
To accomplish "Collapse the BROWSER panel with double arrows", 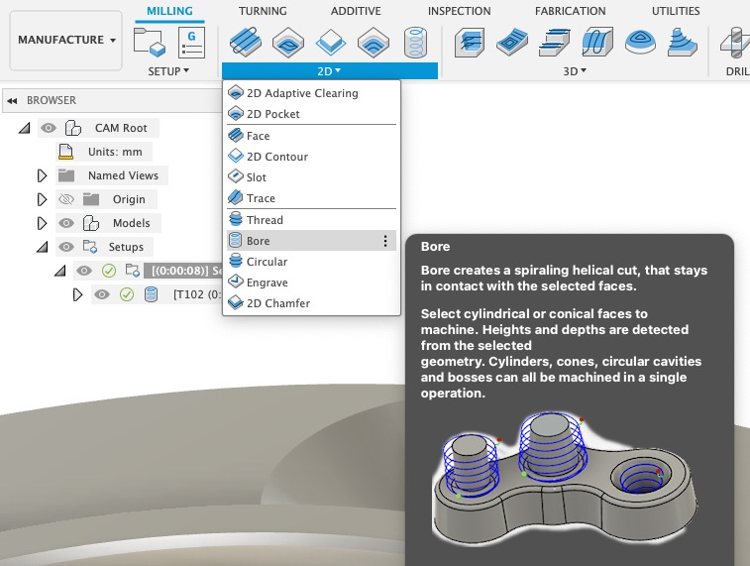I will pyautogui.click(x=13, y=100).
